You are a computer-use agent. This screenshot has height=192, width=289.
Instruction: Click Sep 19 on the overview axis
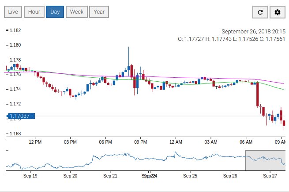(30, 176)
